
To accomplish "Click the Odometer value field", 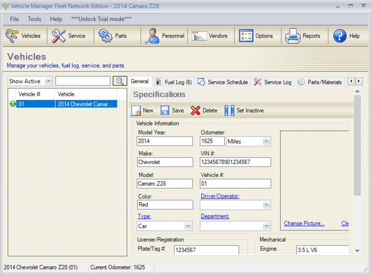I will 212,141.
